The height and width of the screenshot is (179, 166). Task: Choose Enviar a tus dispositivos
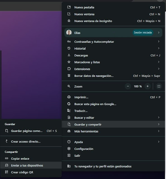31,165
